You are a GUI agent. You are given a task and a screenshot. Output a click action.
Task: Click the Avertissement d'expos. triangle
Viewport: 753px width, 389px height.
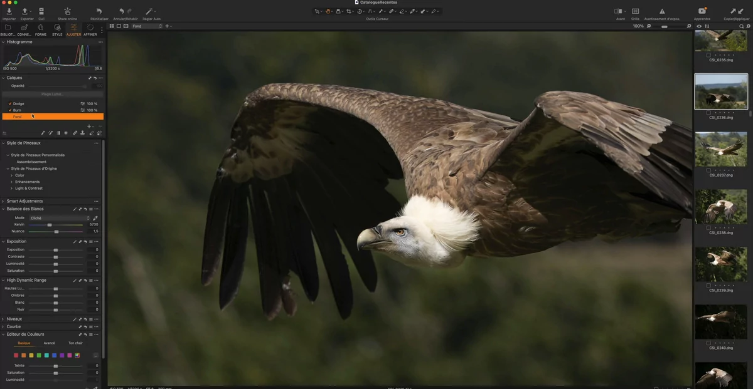662,11
